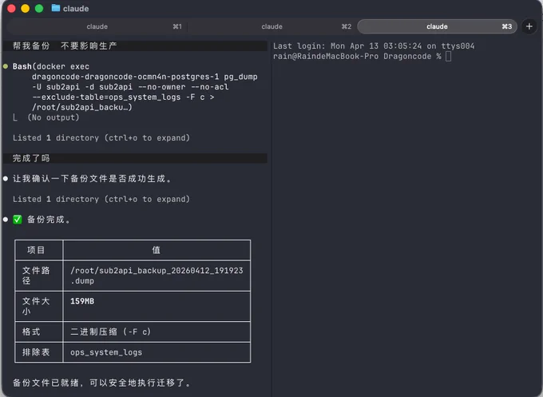Click the Last login: Mon Apr 13 line

click(374, 46)
